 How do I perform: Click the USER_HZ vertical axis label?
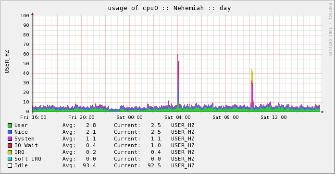tap(7, 62)
